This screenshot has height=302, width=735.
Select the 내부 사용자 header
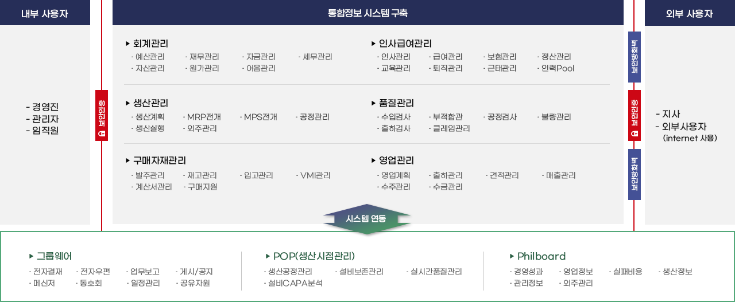click(x=45, y=13)
